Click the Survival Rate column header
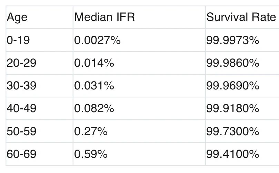 [241, 17]
